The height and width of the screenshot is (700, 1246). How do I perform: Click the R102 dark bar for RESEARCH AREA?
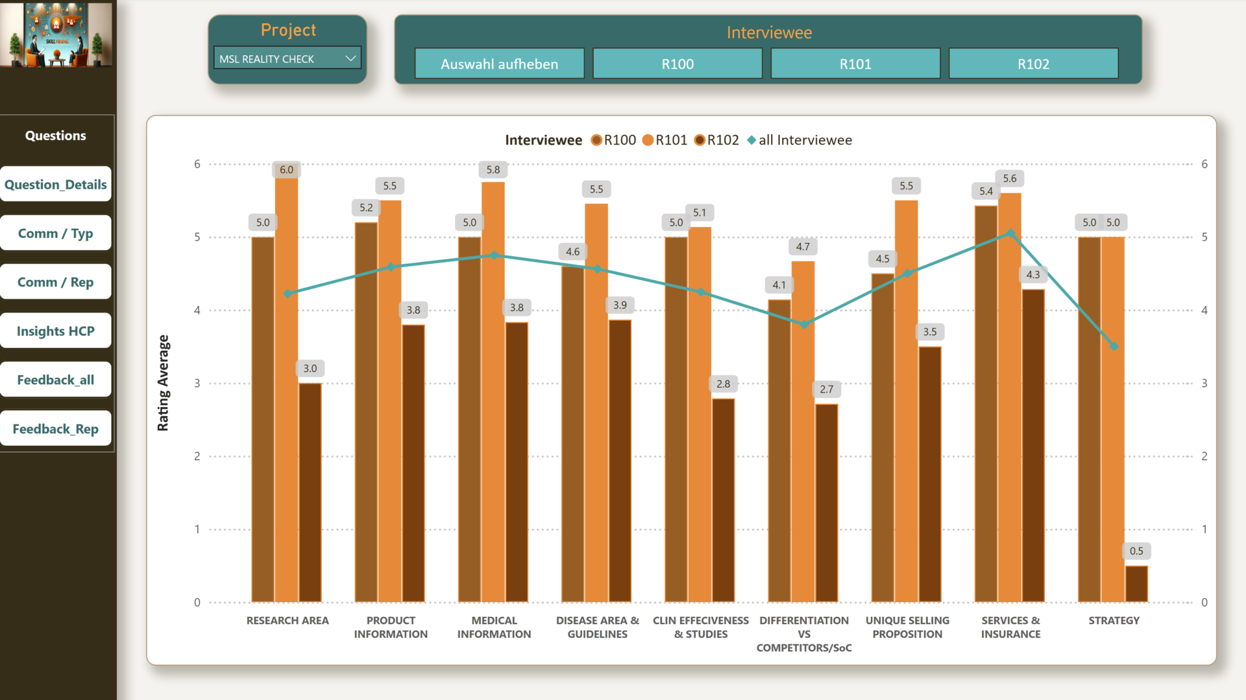click(x=310, y=493)
